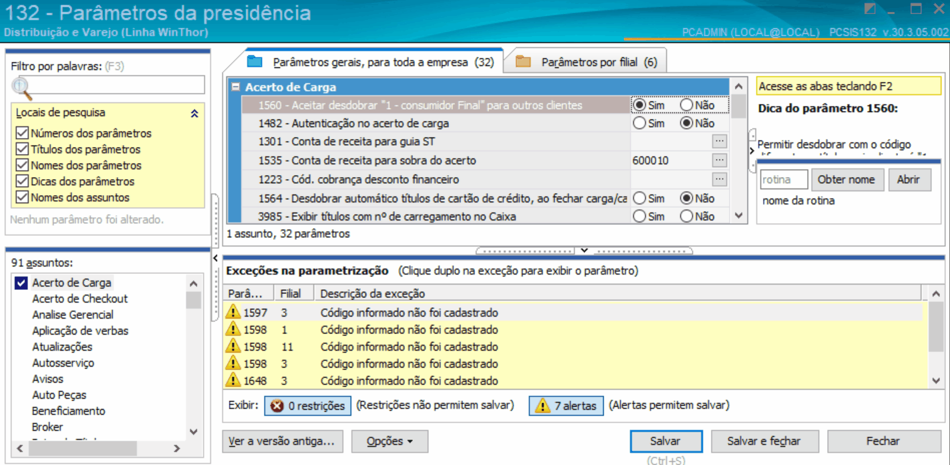
Task: Uncheck the Acerto de Carga subject checkbox
Action: (x=21, y=283)
